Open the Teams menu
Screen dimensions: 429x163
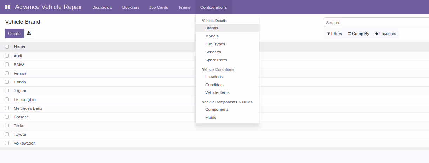(184, 7)
